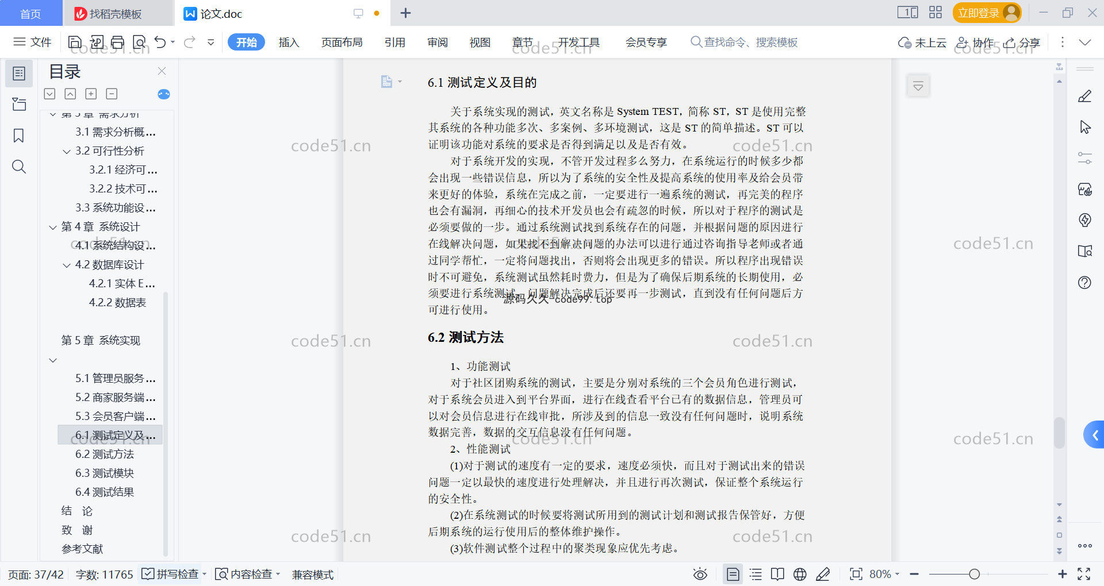Viewport: 1104px width, 586px height.
Task: Click the print preview icon
Action: tap(139, 42)
